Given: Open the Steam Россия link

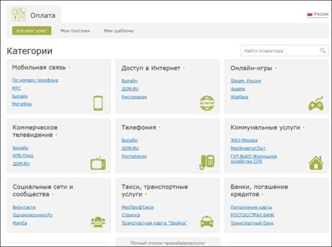Looking at the screenshot, I should click(x=246, y=81).
